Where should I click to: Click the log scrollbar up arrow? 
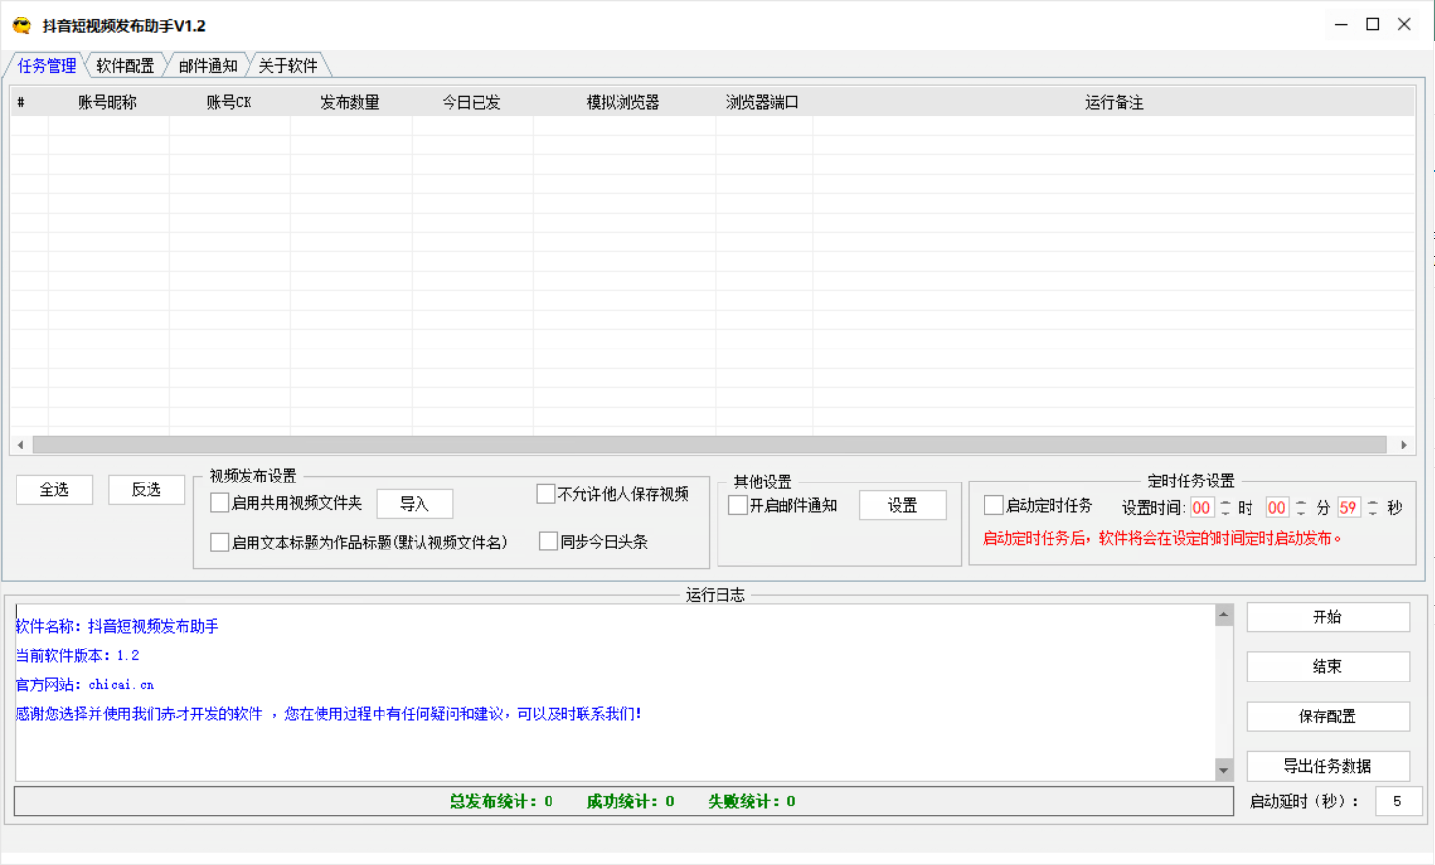[1223, 615]
